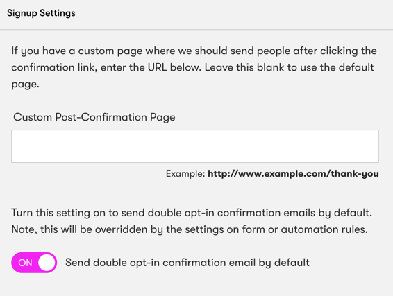Click the "If you have a custom page" line
Screen dimensions: 393x296
pyautogui.click(x=194, y=51)
